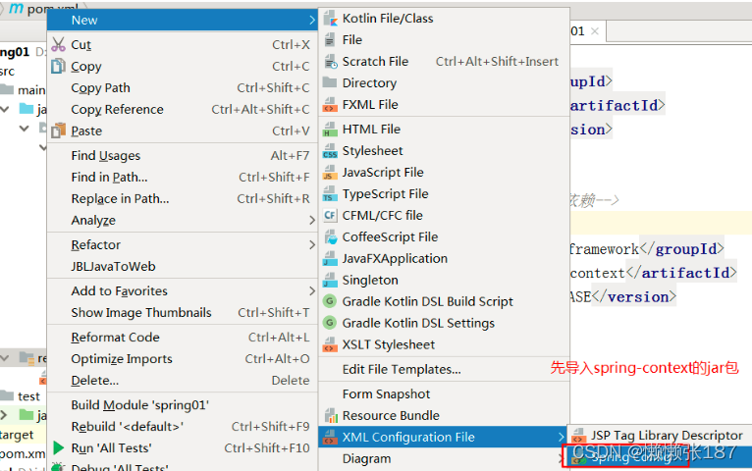Click the Copy pages icon
The image size is (752, 471).
[58, 66]
